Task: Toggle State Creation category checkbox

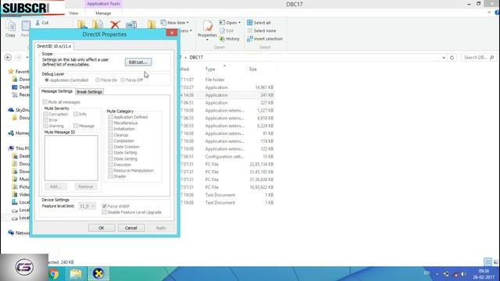Action: 111,147
